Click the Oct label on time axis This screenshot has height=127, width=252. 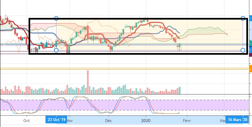point(27,120)
